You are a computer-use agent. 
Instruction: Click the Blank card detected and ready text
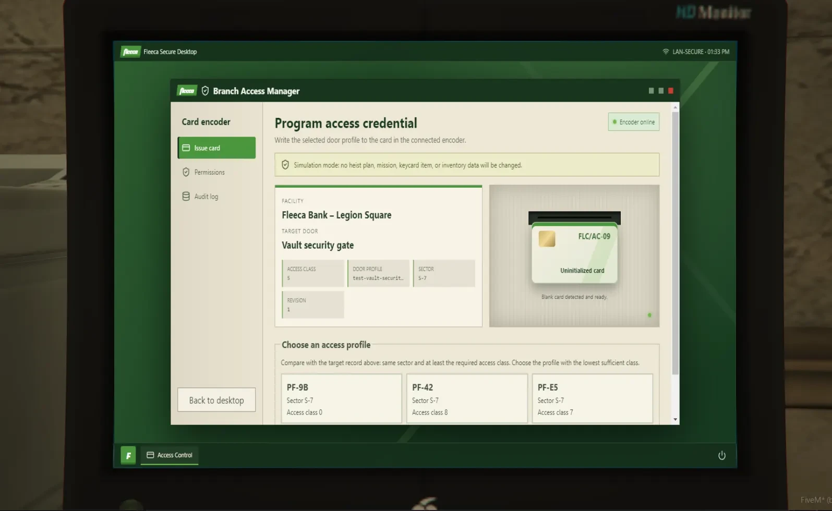click(574, 297)
